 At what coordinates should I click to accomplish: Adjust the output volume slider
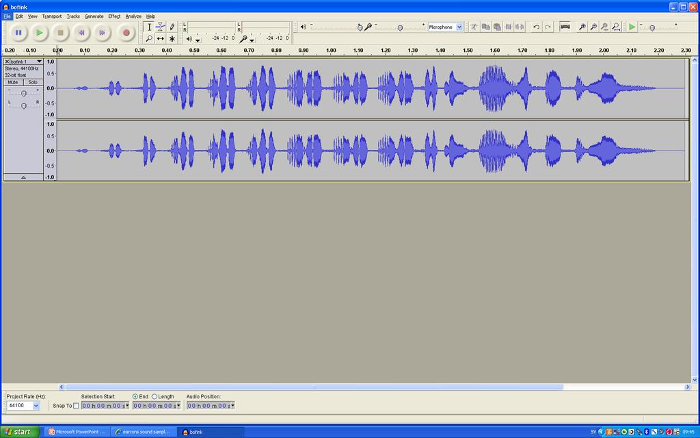pyautogui.click(x=360, y=27)
